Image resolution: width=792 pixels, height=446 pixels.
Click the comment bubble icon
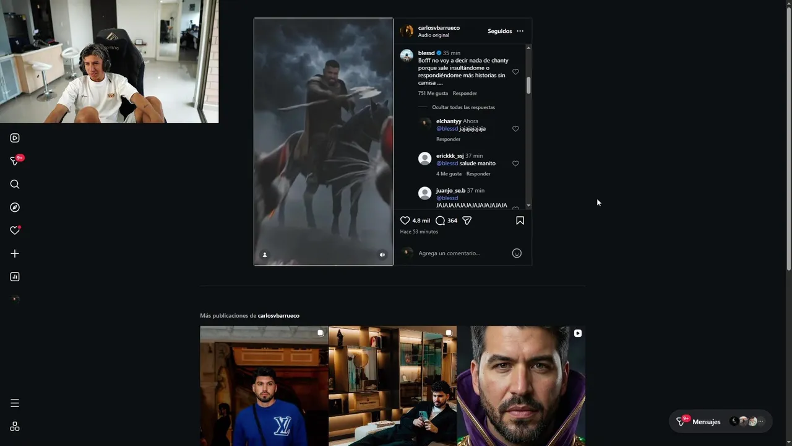click(x=440, y=221)
